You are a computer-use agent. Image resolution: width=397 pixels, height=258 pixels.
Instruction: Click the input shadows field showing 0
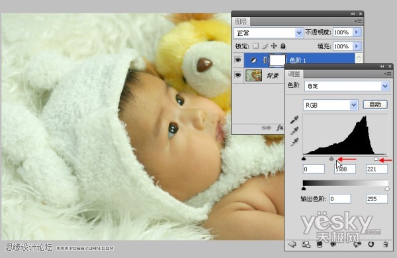[314, 169]
